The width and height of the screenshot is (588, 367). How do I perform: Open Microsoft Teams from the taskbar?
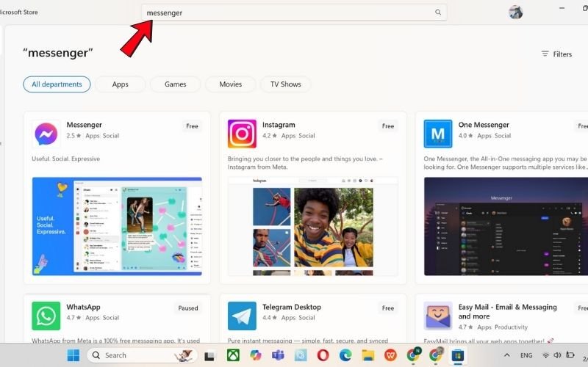tap(278, 355)
